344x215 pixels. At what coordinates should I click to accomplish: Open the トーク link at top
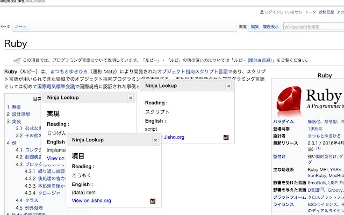311,12
